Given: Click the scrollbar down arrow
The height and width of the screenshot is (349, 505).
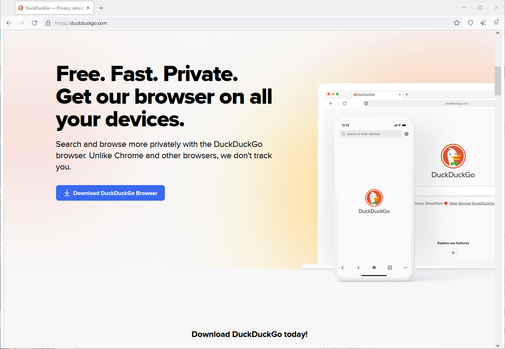Looking at the screenshot, I should click(x=498, y=346).
